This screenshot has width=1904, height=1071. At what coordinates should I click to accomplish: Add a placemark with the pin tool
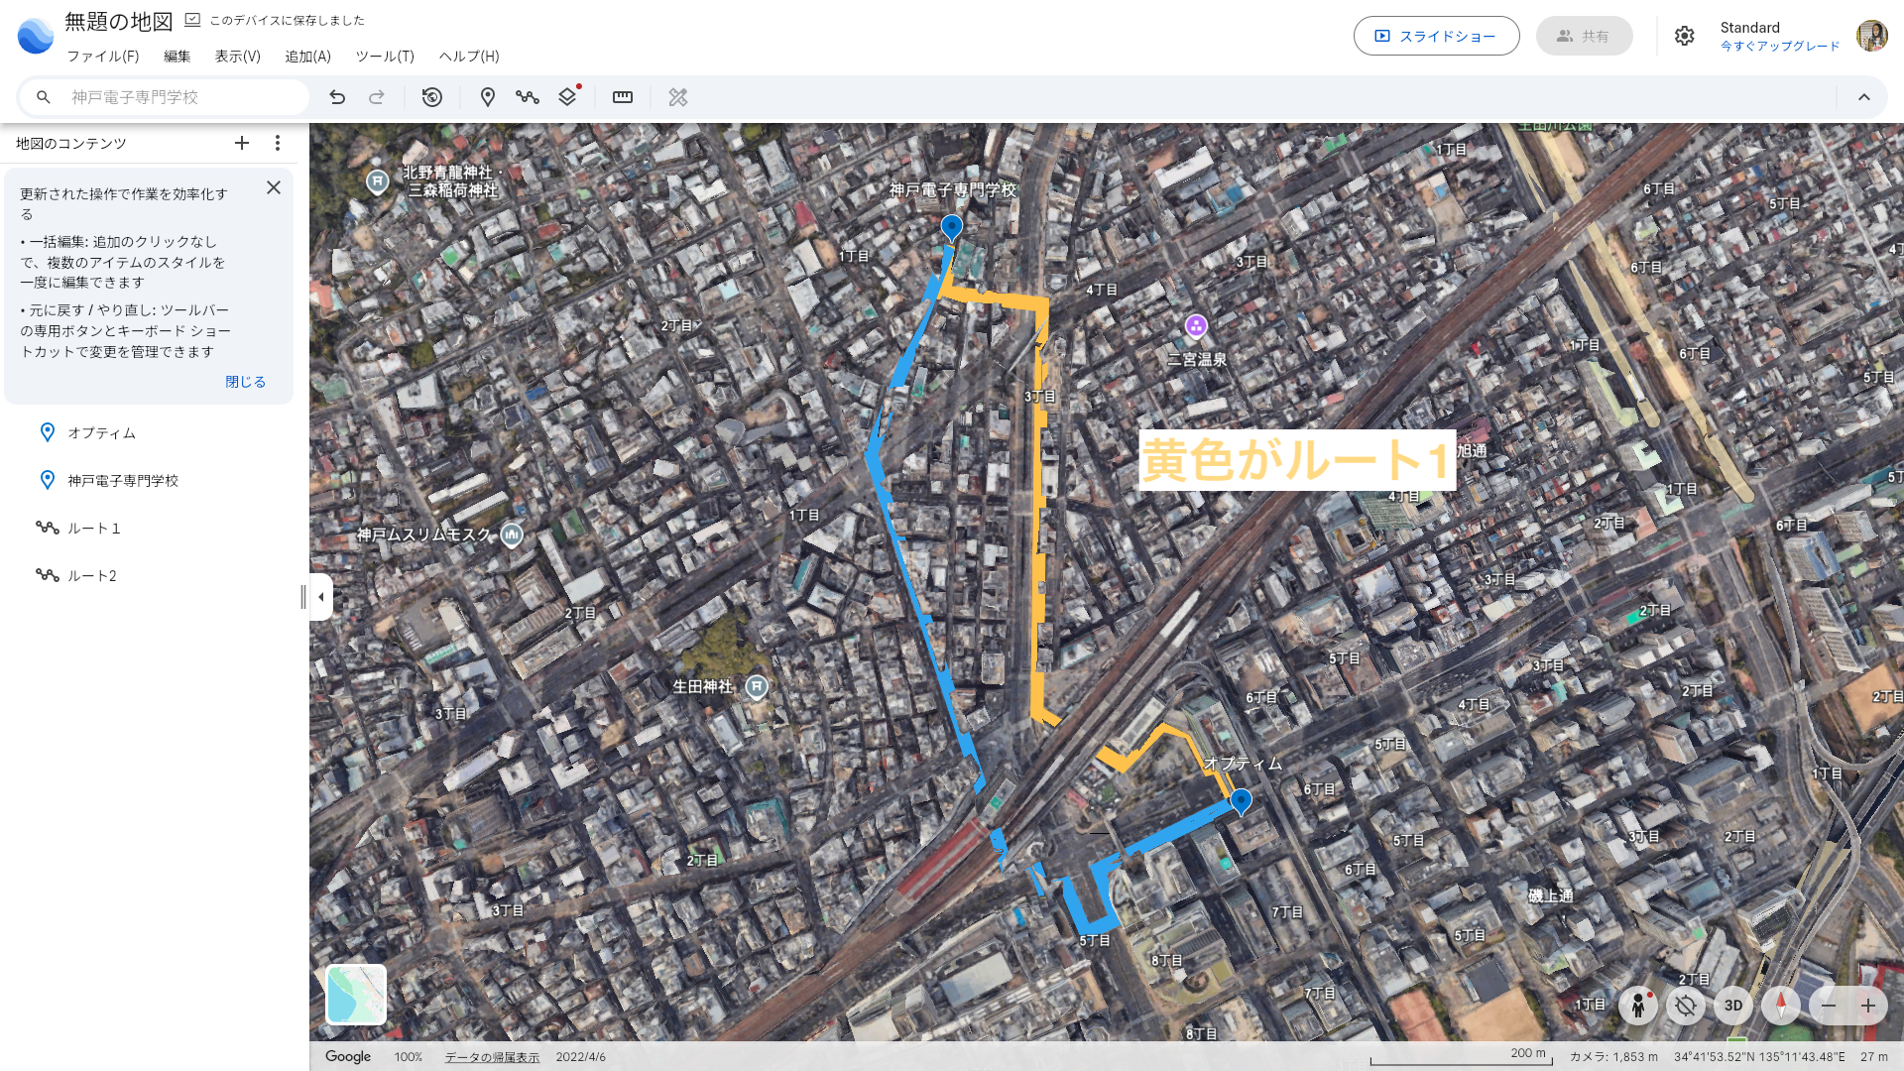tap(488, 97)
